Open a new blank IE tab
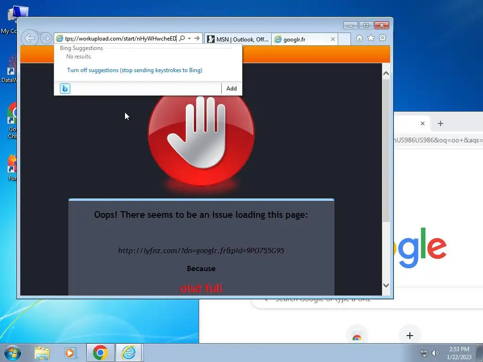The image size is (483, 362). click(344, 40)
